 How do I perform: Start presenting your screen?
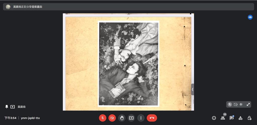tap(131, 118)
